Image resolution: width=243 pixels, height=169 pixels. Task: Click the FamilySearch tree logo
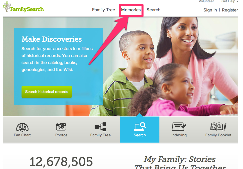point(24,7)
